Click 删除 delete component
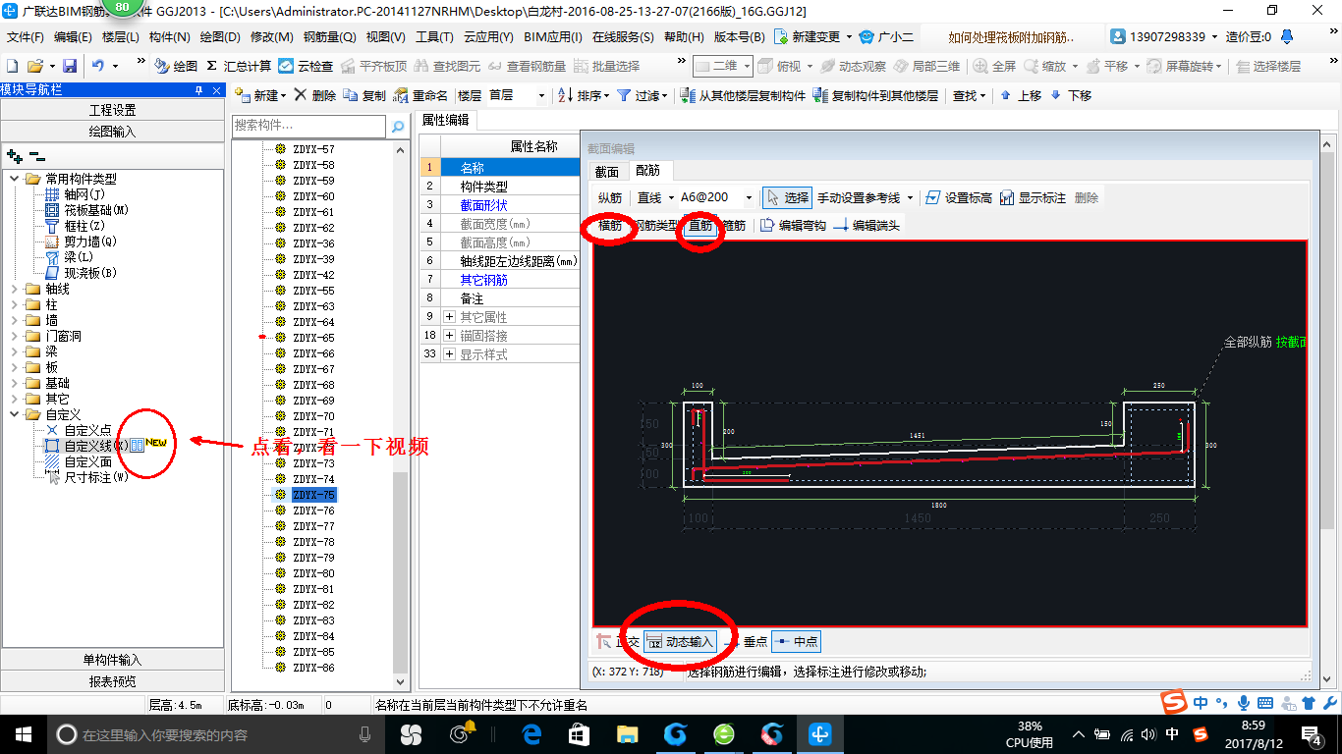The height and width of the screenshot is (754, 1342). point(315,95)
